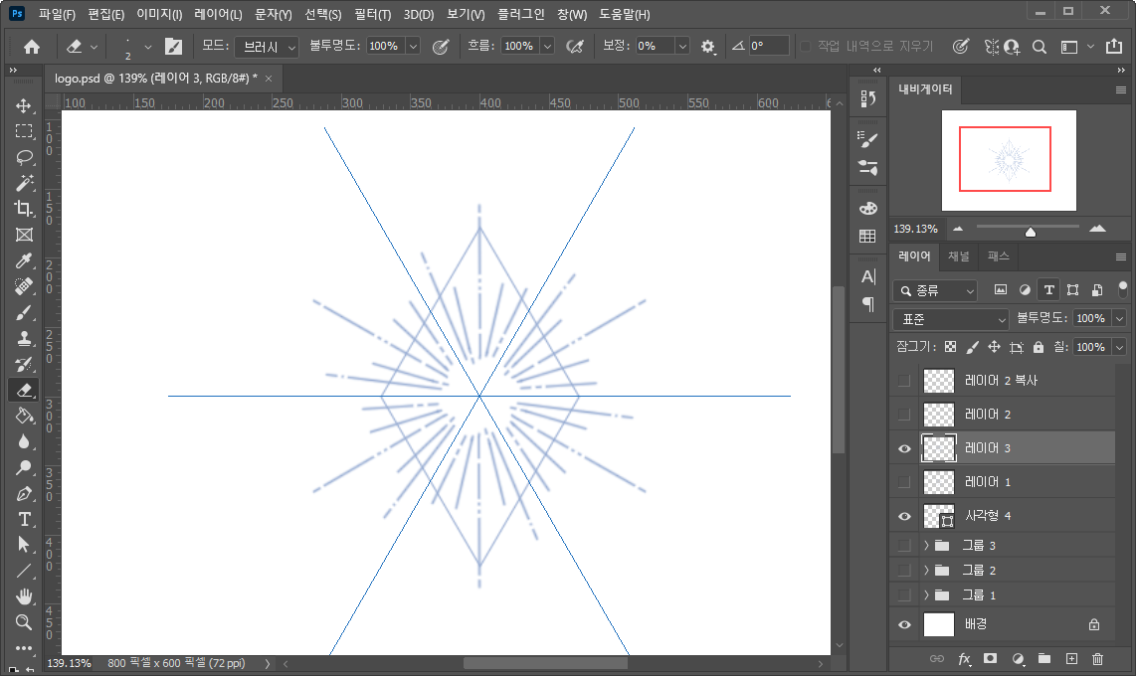
Task: Lock all with padlock button
Action: click(x=1039, y=347)
